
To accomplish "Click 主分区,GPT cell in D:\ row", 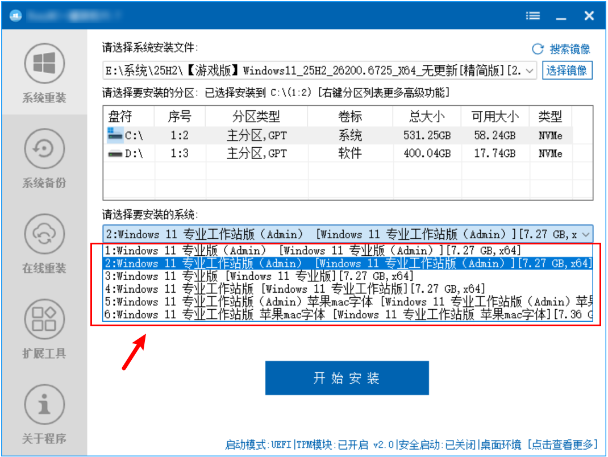I will [x=256, y=153].
